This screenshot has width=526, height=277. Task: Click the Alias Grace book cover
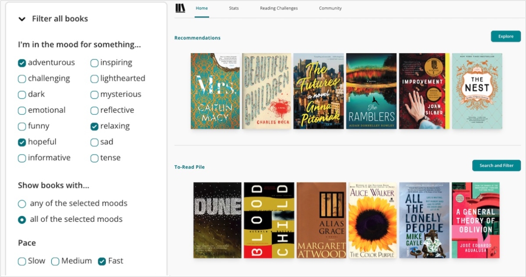pyautogui.click(x=321, y=220)
